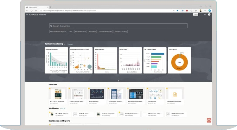237x130 pixels.
Task: Open the Users by Org donut chart card
Action: tap(180, 60)
